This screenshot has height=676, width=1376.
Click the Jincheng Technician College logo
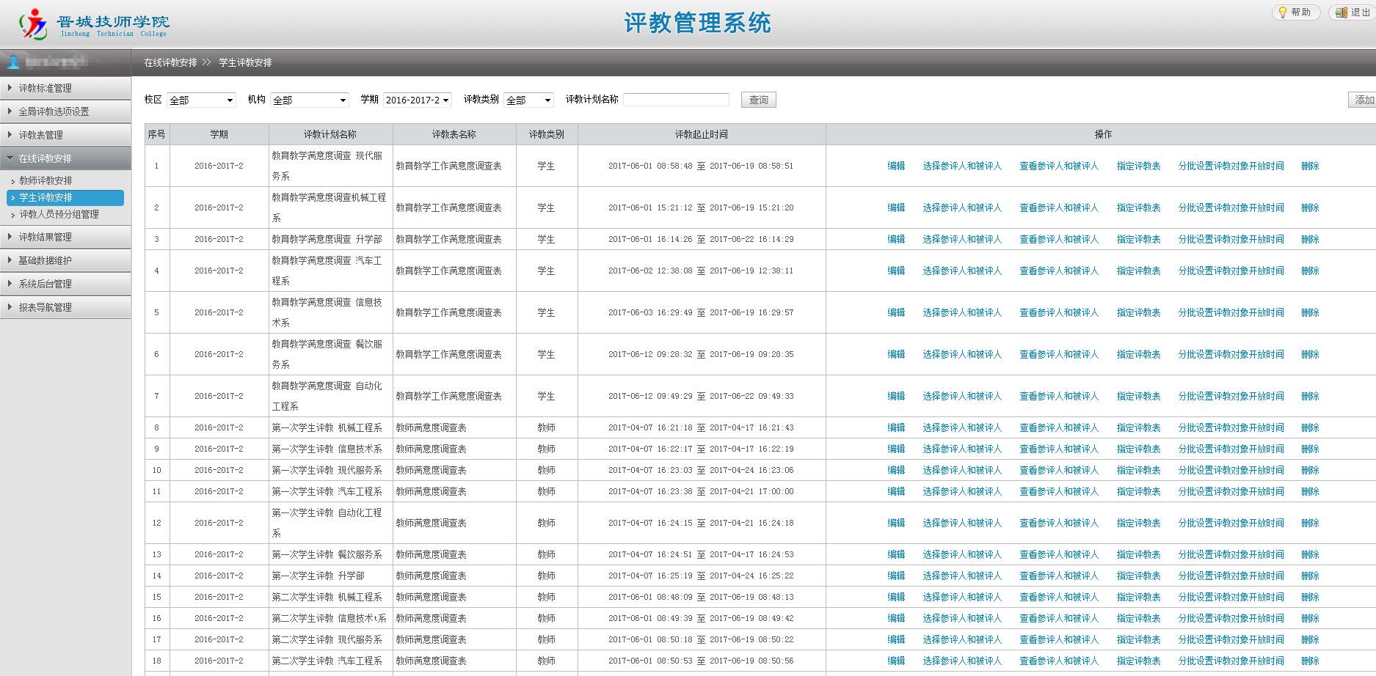point(94,24)
